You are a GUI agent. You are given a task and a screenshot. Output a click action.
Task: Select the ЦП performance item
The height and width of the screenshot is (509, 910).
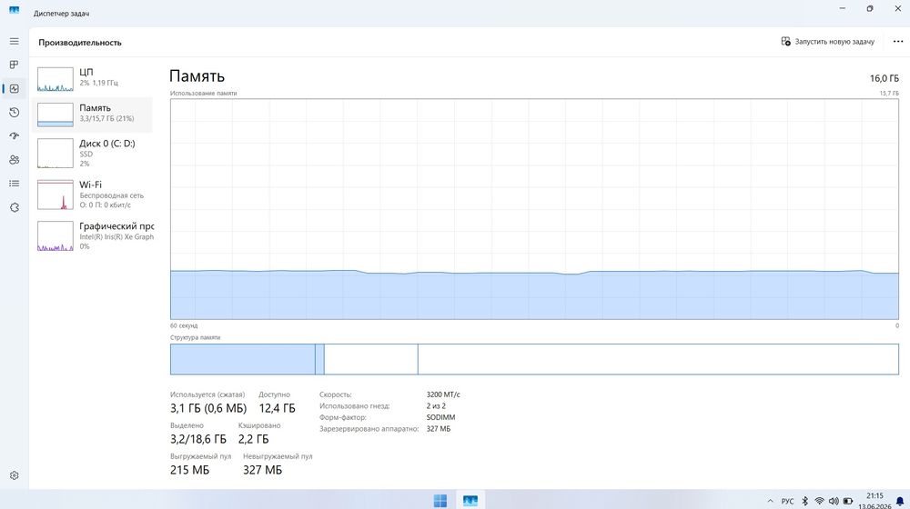click(93, 77)
